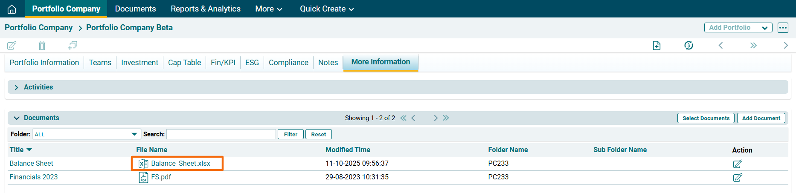
Task: Edit the Balance Sheet document row
Action: [737, 164]
